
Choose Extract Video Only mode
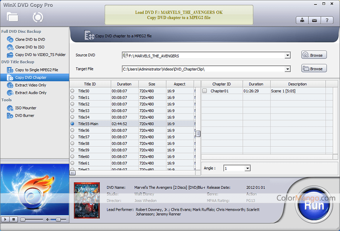tap(30, 85)
